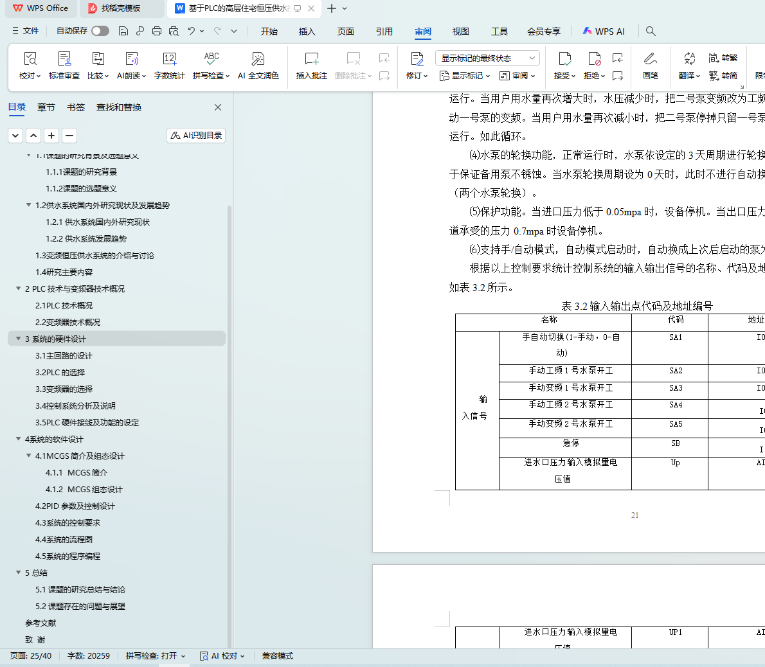Click the search magnifier icon in menu bar
The height and width of the screenshot is (667, 765).
pyautogui.click(x=651, y=31)
